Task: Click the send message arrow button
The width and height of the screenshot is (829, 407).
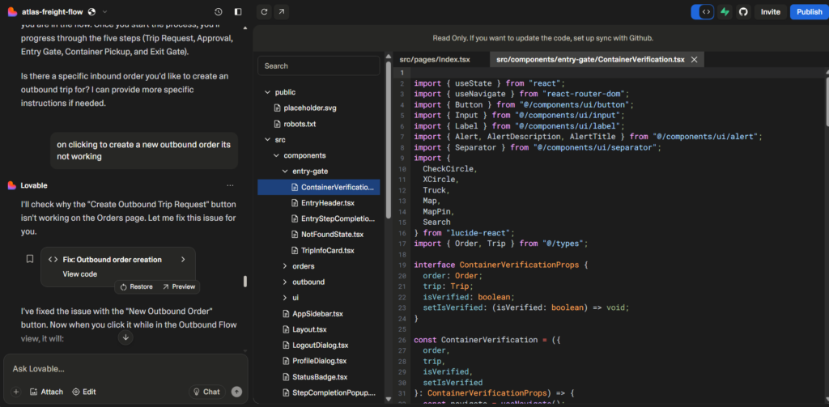Action: tap(237, 392)
